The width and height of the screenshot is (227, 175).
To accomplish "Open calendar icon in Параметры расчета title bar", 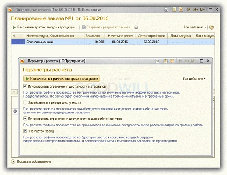I will tap(172, 61).
